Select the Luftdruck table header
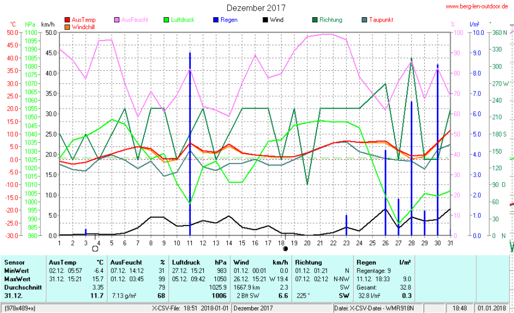 (184, 262)
